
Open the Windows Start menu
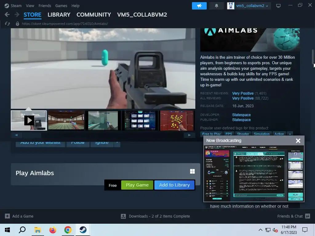pyautogui.click(x=7, y=230)
